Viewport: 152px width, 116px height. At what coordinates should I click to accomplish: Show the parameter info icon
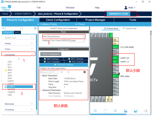point(85,72)
